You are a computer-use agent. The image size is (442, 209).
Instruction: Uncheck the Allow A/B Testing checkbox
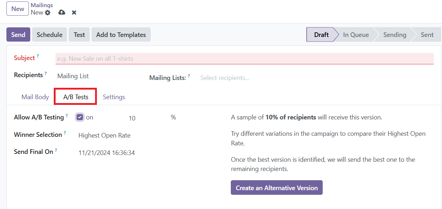pyautogui.click(x=80, y=117)
